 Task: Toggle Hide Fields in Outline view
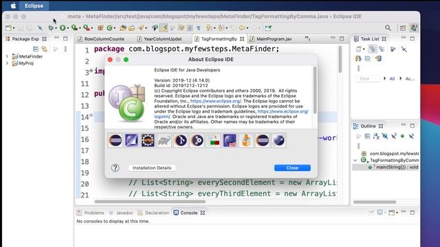point(385,137)
